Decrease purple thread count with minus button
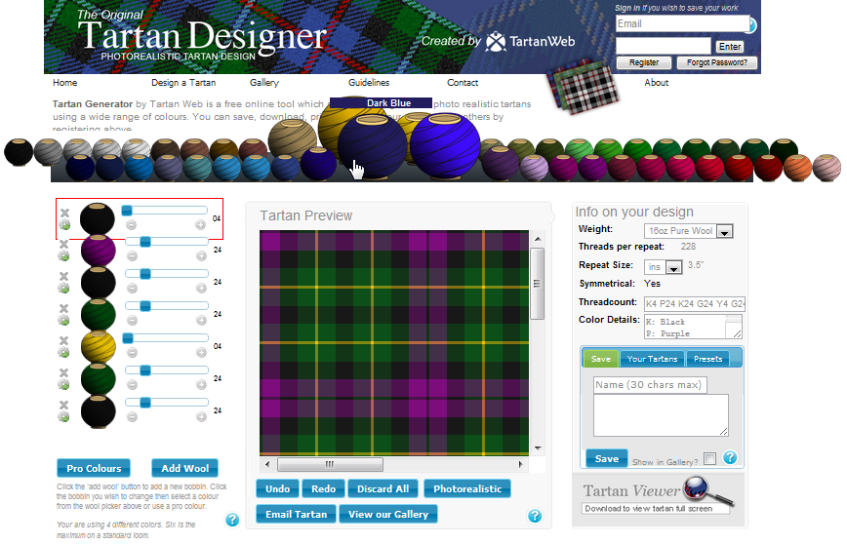The height and width of the screenshot is (545, 847). pyautogui.click(x=132, y=256)
